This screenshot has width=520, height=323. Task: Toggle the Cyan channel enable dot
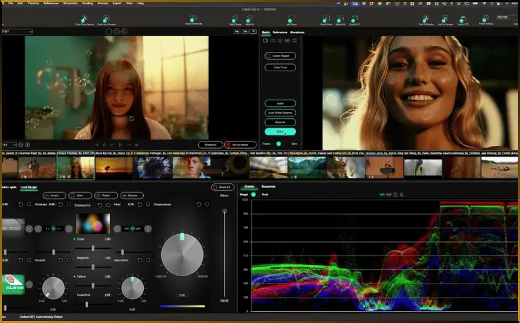pyautogui.click(x=74, y=239)
